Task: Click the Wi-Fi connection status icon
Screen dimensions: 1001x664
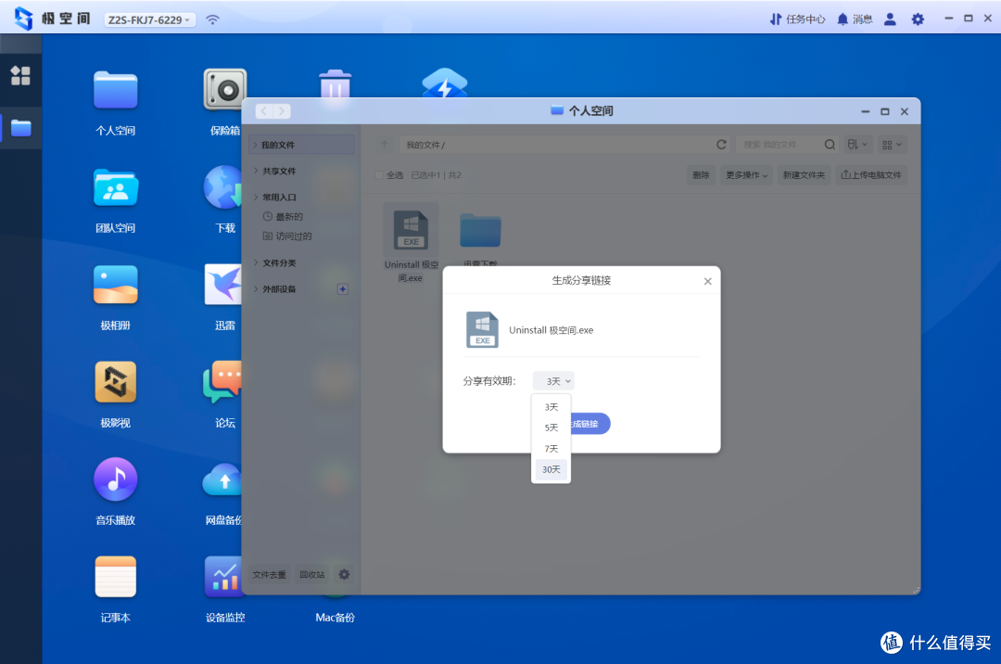Action: point(212,19)
